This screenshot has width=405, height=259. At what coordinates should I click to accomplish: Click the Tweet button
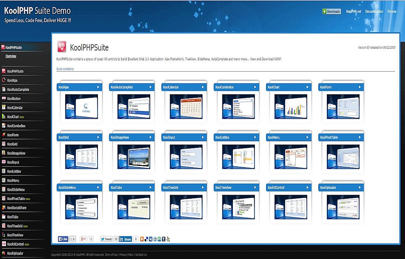107,239
